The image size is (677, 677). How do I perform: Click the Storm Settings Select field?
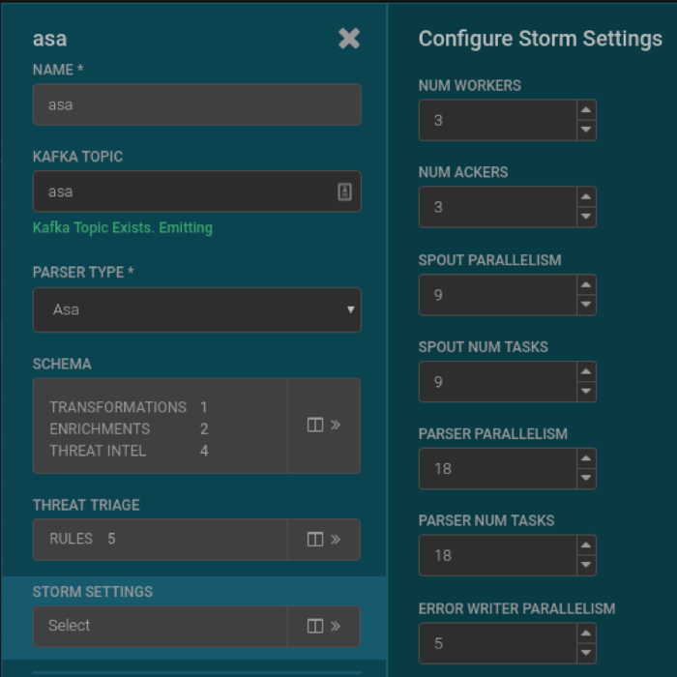161,626
